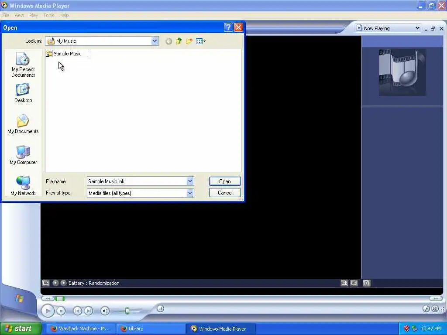Click the Stop playback button
Image resolution: width=447 pixels, height=335 pixels.
61,311
